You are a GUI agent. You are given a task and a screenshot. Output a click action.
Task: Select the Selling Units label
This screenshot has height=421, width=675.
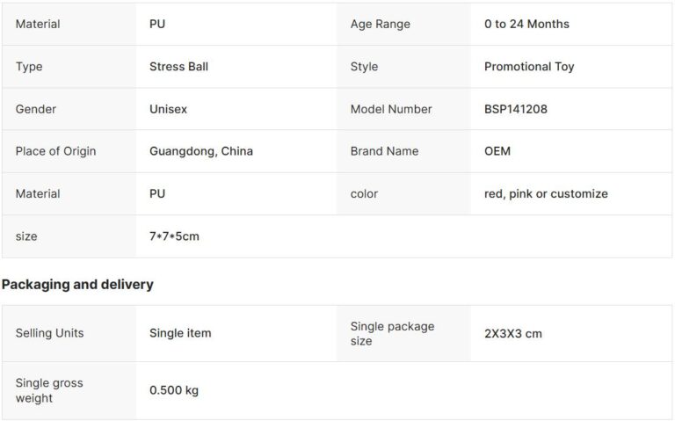50,333
